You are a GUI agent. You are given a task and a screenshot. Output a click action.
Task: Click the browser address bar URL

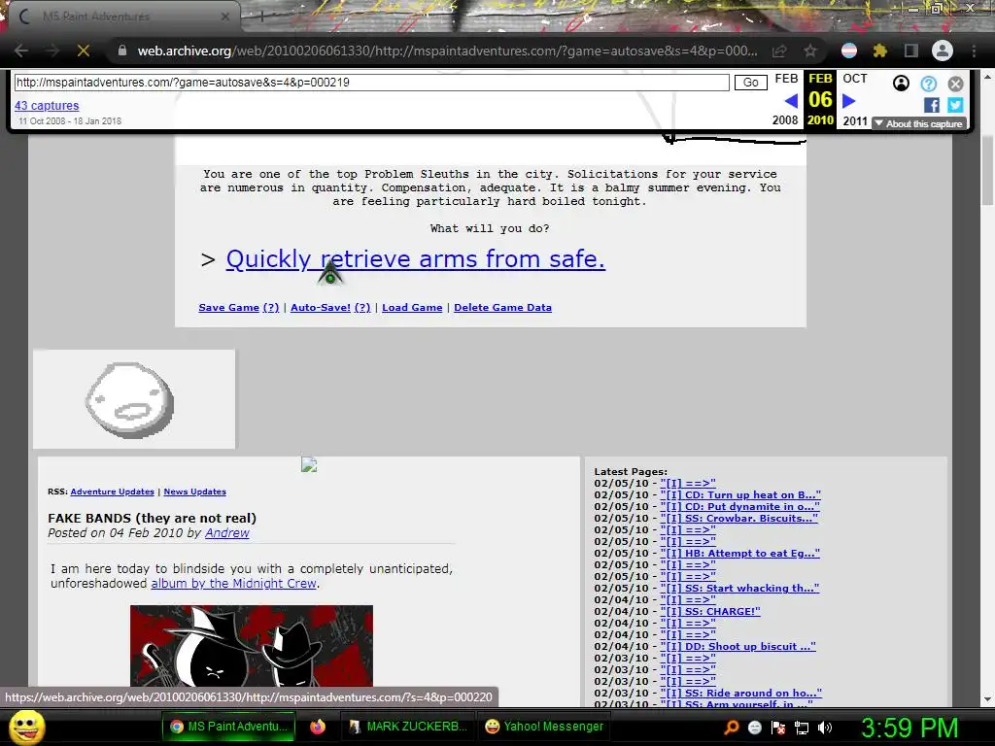pyautogui.click(x=447, y=51)
